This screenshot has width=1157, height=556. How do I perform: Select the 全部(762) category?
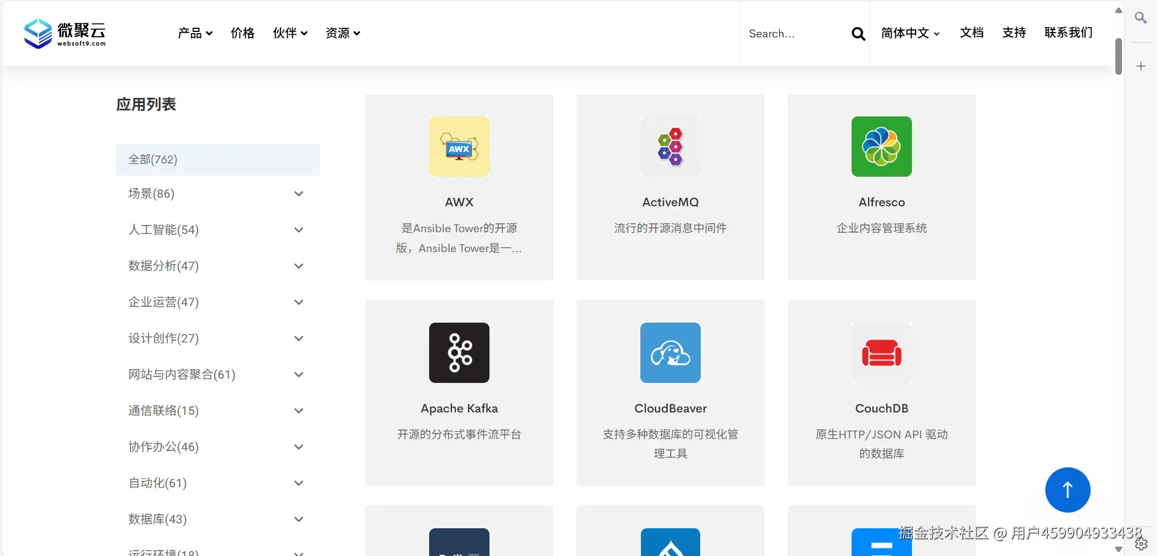coord(218,160)
